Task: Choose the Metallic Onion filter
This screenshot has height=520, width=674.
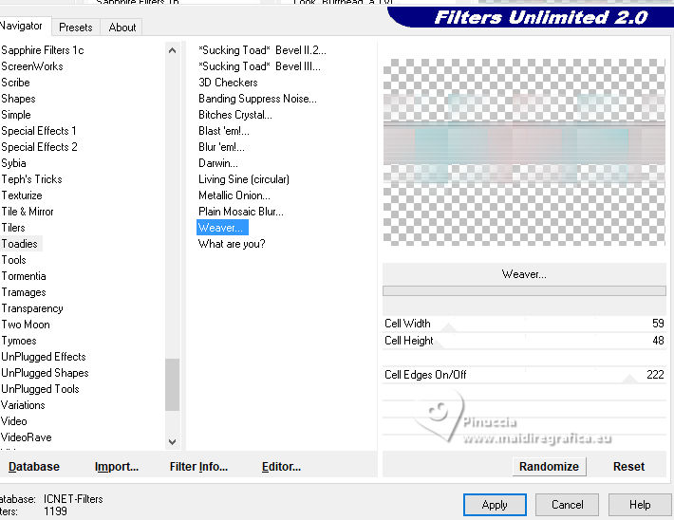Action: coord(234,195)
